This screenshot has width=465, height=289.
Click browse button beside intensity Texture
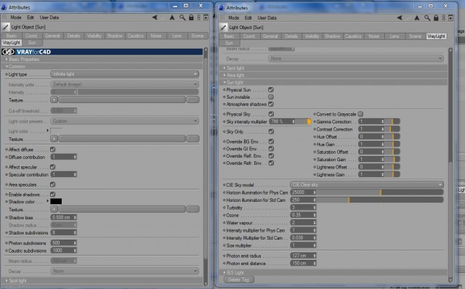[x=193, y=99]
